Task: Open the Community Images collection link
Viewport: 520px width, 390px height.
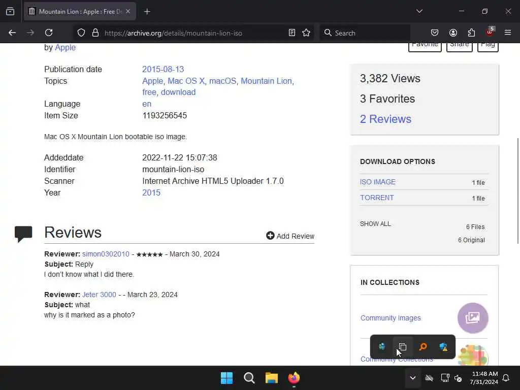Action: click(391, 318)
